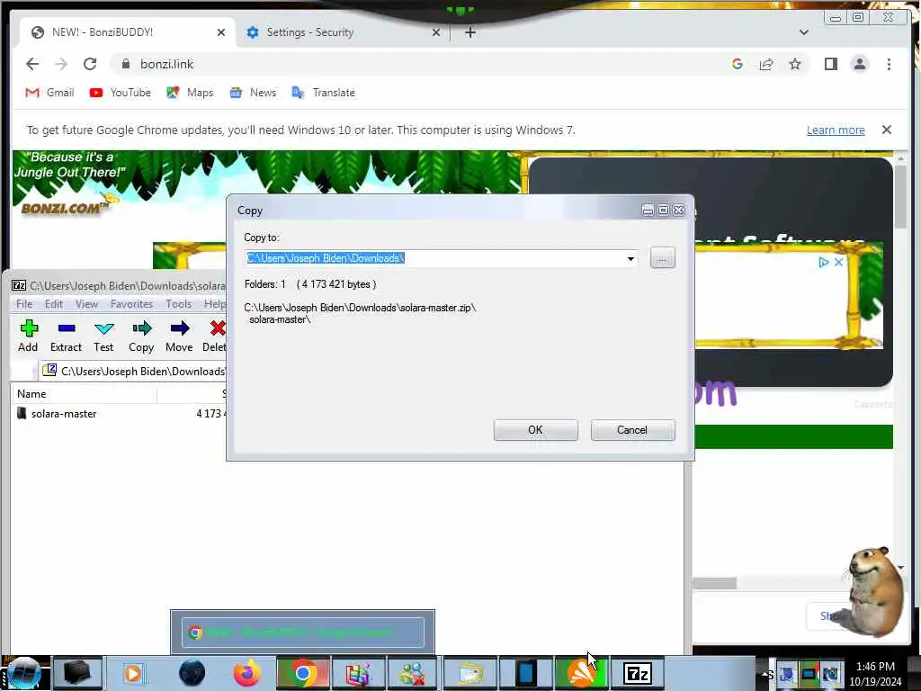
Task: Open Chrome side panel icon
Action: point(830,64)
